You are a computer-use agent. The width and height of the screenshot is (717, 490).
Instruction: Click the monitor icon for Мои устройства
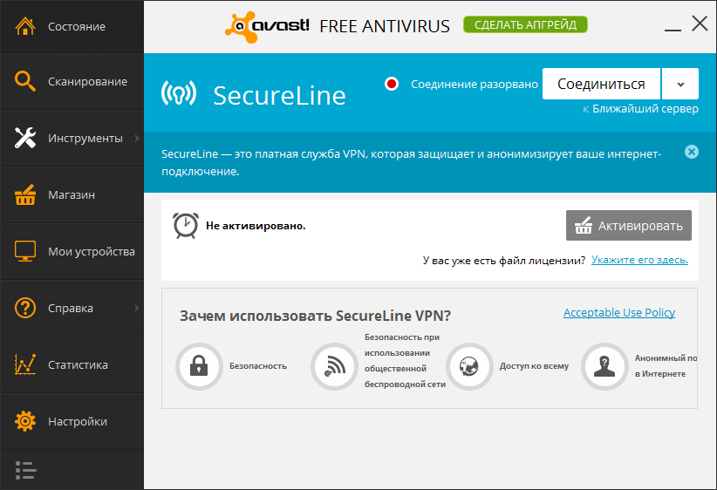(x=25, y=251)
